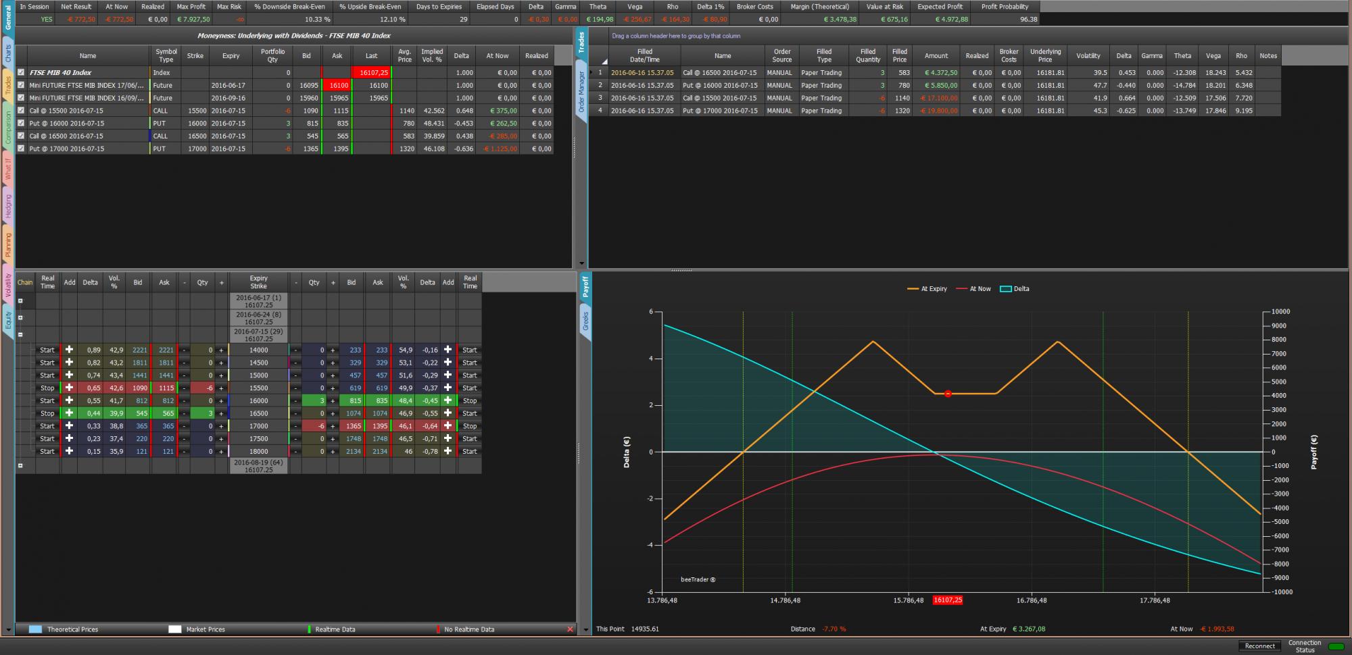Click the Add plus icon for put 18000

(448, 451)
